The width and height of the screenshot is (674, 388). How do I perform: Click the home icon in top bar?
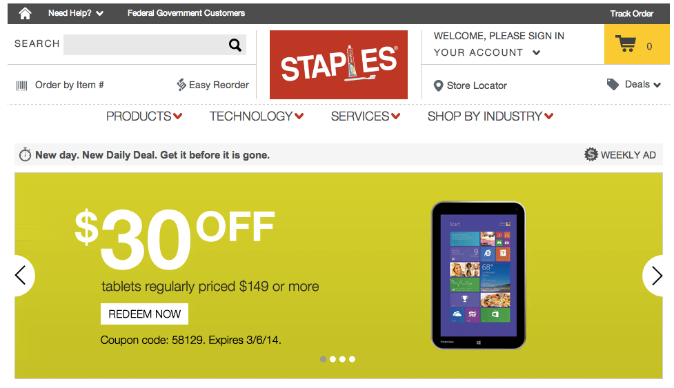(25, 13)
